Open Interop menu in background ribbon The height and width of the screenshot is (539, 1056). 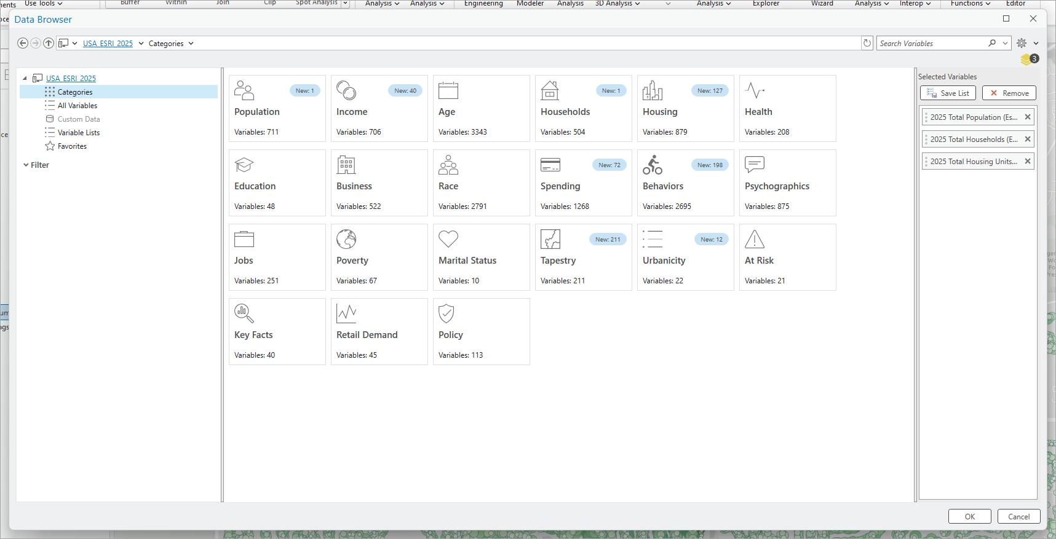[x=915, y=4]
